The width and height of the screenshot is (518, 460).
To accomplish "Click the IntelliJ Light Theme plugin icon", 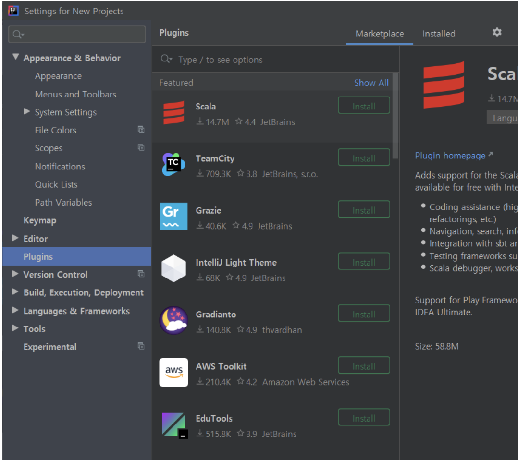I will 174,268.
